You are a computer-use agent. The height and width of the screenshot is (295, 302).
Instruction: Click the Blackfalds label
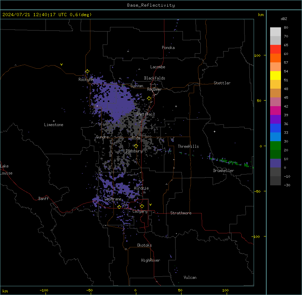pyautogui.click(x=155, y=78)
